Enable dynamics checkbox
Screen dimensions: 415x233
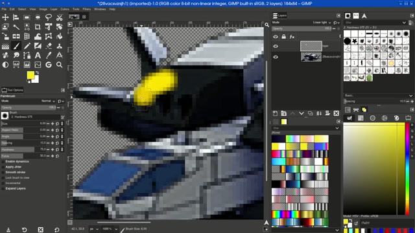[3, 161]
